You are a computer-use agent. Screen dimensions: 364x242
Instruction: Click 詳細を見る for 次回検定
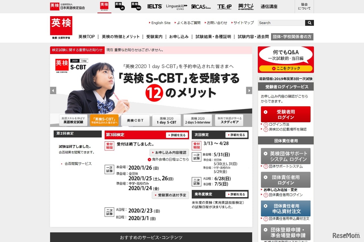(x=236, y=135)
